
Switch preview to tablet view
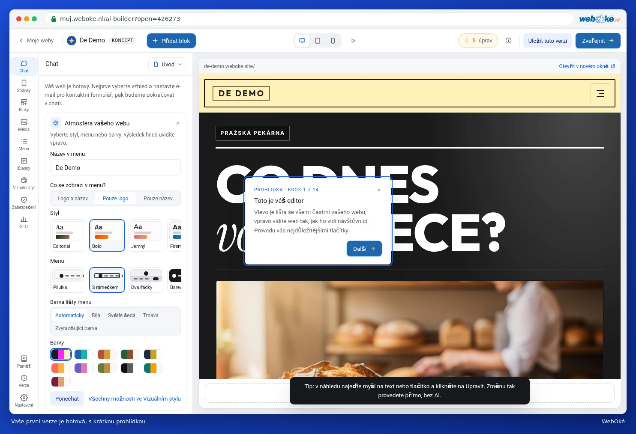(318, 41)
